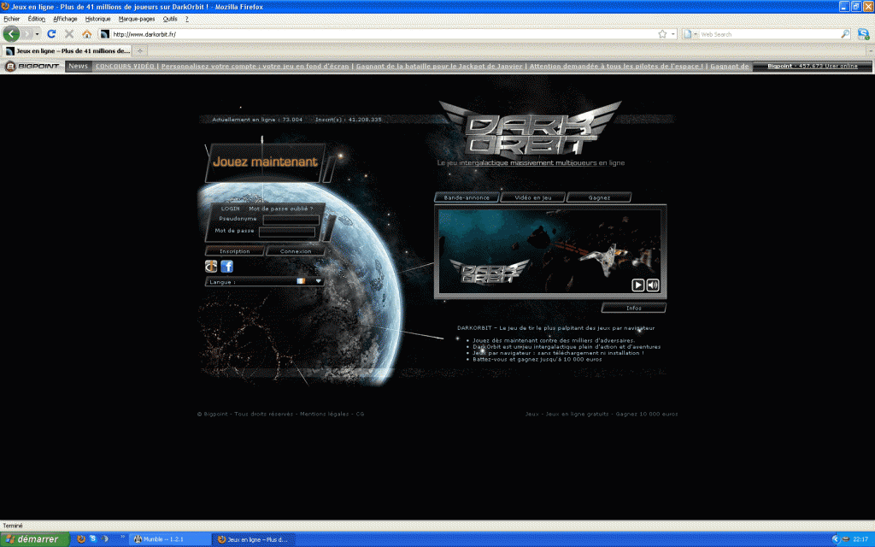Reload the page with the refresh icon
Image resolution: width=875 pixels, height=547 pixels.
click(x=51, y=34)
